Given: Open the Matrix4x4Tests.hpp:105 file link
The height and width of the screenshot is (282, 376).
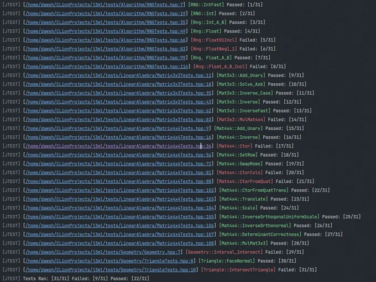Looking at the screenshot, I should (120, 217).
